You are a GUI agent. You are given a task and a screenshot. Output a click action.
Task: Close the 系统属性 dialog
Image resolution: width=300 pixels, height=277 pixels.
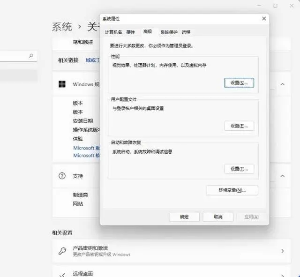point(264,19)
